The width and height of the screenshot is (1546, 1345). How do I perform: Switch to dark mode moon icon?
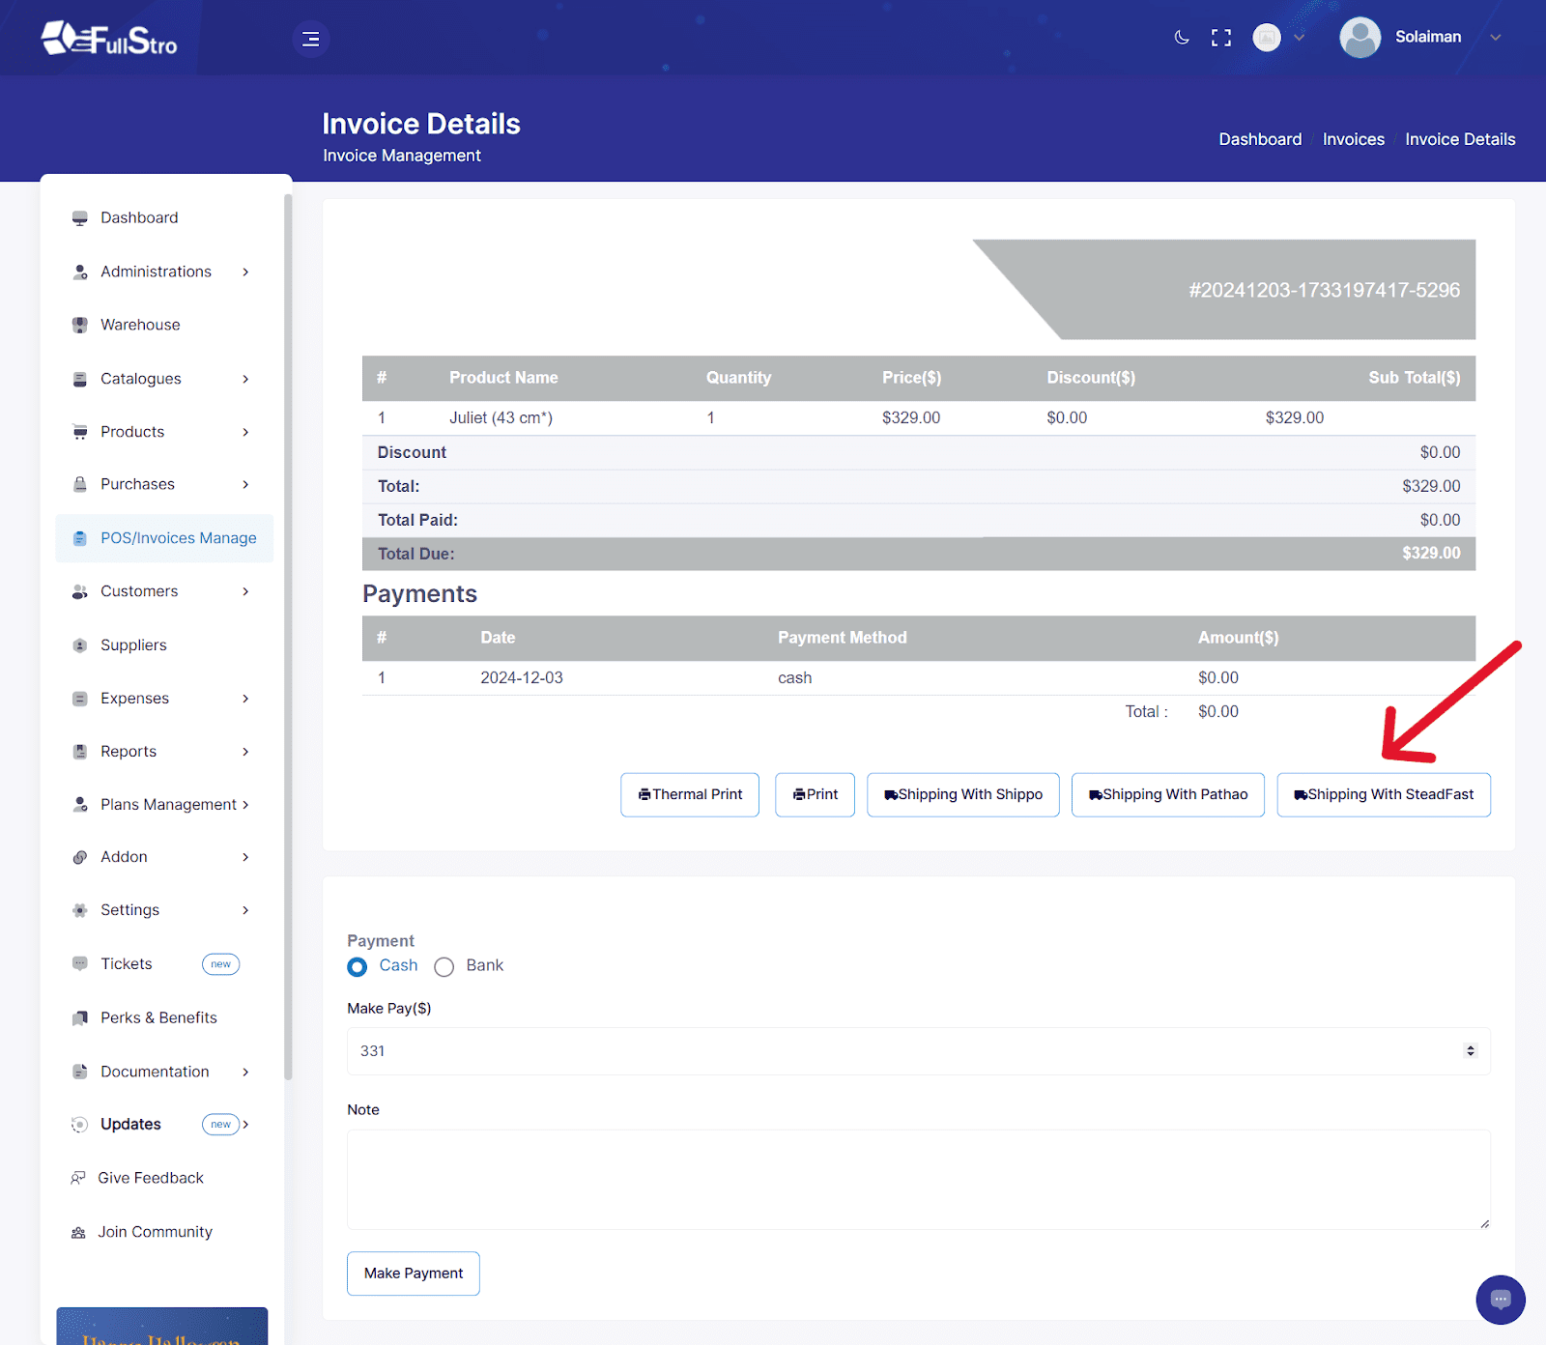(1181, 38)
